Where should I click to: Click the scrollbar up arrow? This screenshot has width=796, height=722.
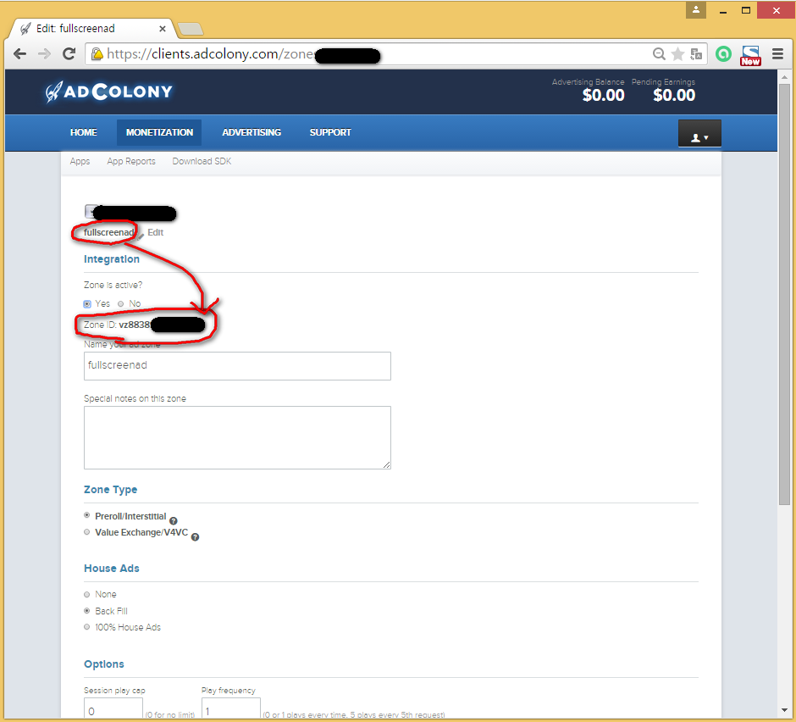pos(784,77)
